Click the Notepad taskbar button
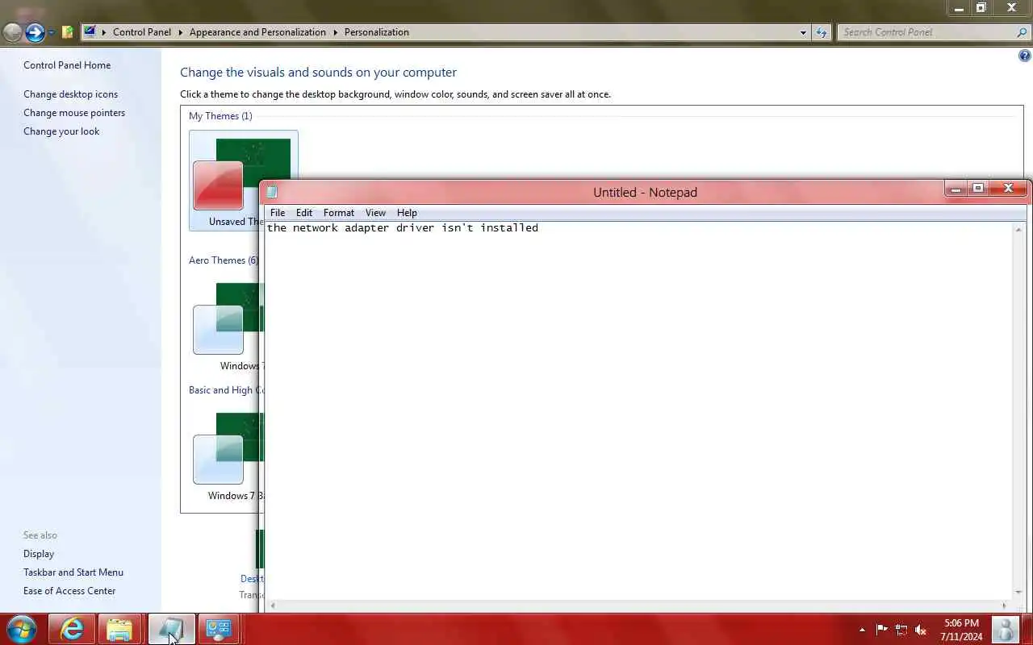This screenshot has height=645, width=1033. click(x=171, y=629)
